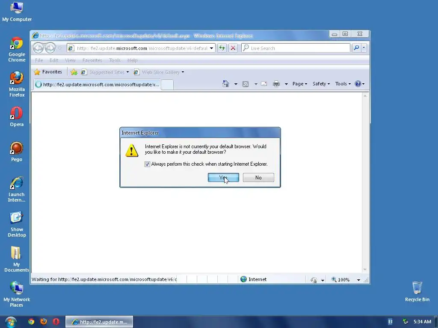
Task: Open the View menu
Action: point(70,60)
